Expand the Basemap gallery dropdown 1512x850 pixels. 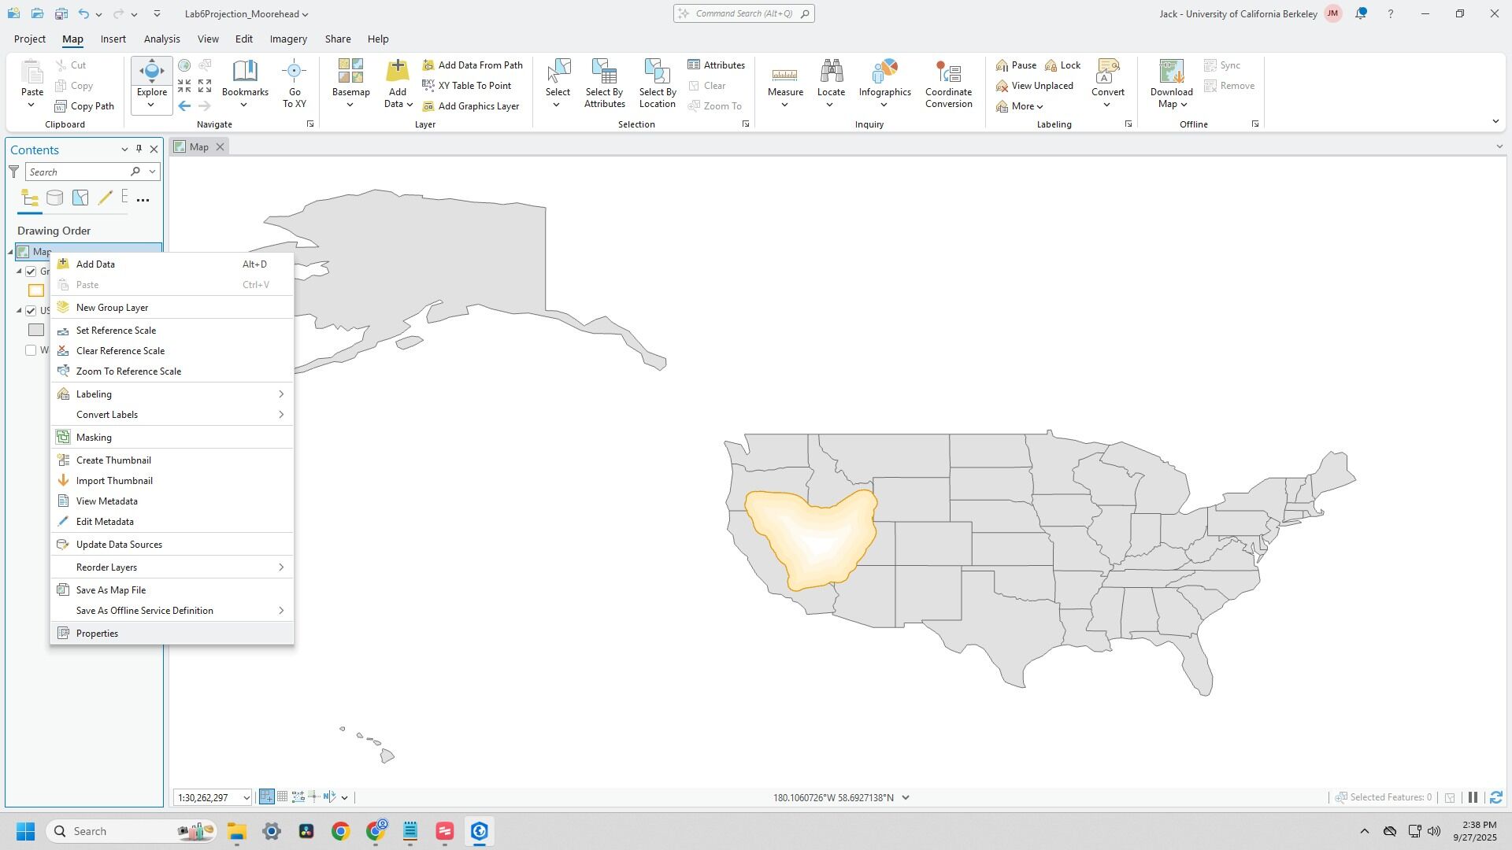(350, 104)
